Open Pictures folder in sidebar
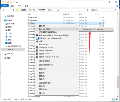The height and width of the screenshot is (102, 120). click(x=10, y=30)
